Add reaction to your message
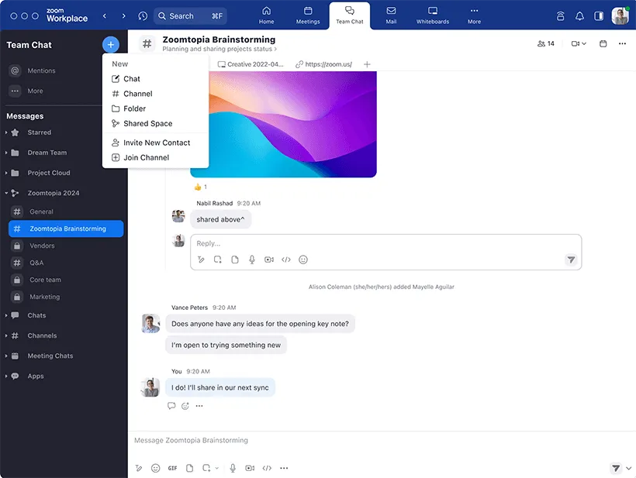636x478 pixels. point(185,405)
